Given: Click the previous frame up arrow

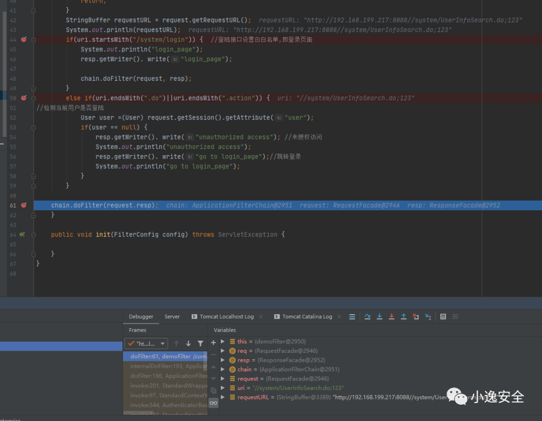Looking at the screenshot, I should tap(176, 344).
